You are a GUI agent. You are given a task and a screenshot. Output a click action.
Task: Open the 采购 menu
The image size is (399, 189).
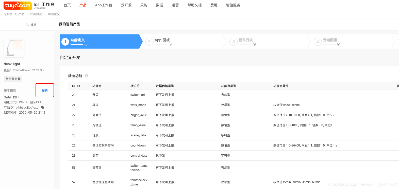(x=144, y=5)
